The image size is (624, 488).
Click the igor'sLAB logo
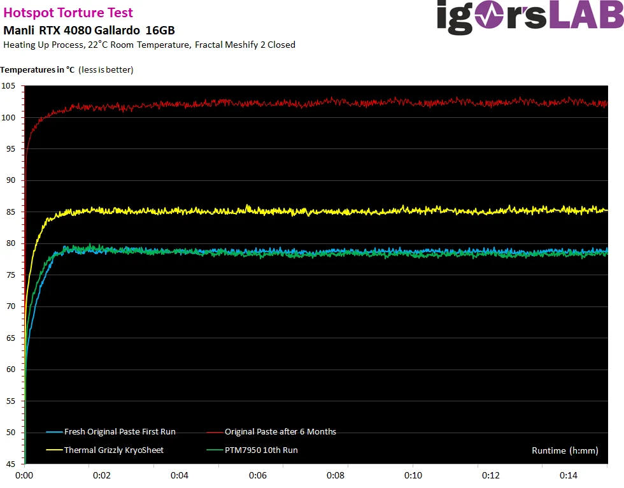click(x=530, y=17)
